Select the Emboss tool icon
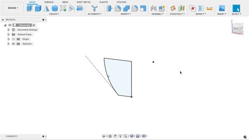Viewport: 249px width, 140px height. pos(72,8)
